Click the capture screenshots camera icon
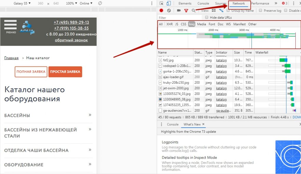The height and width of the screenshot is (174, 301). pyautogui.click(x=179, y=11)
